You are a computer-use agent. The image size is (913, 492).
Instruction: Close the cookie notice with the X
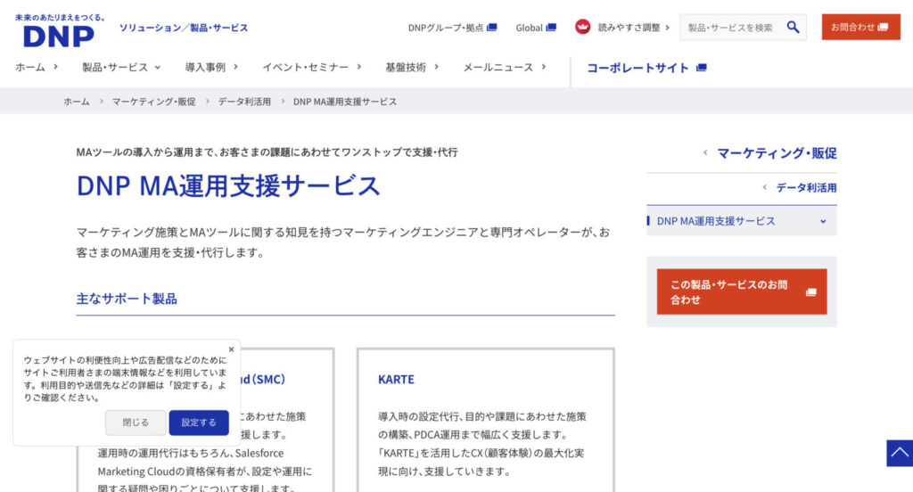click(x=231, y=349)
